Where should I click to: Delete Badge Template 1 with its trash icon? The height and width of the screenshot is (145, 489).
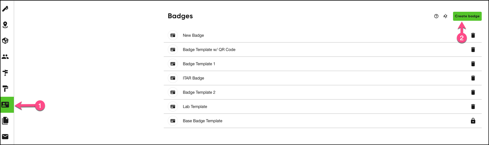(473, 64)
